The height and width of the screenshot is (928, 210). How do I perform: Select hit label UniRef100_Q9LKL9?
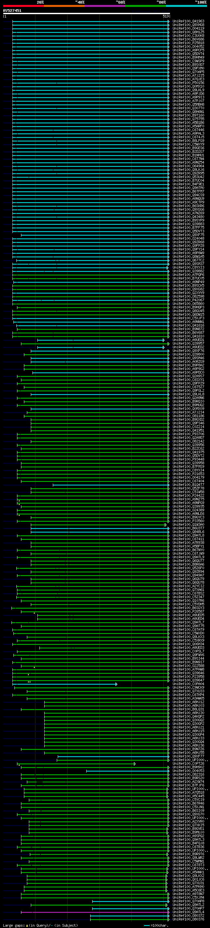click(x=188, y=90)
